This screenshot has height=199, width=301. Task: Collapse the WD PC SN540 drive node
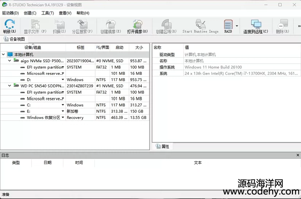[x=10, y=86]
